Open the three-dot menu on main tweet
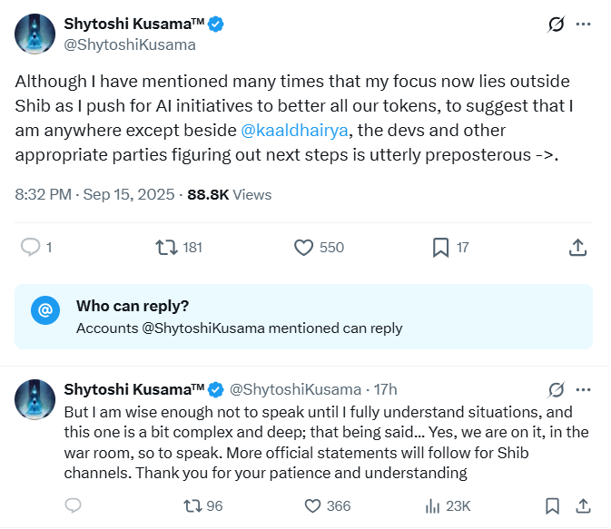Screen dimensions: 611x529 (584, 24)
